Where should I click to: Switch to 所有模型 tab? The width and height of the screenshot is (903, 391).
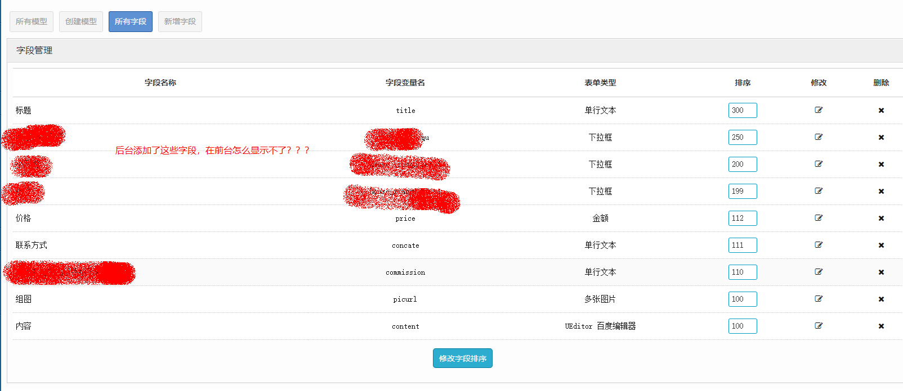click(32, 21)
